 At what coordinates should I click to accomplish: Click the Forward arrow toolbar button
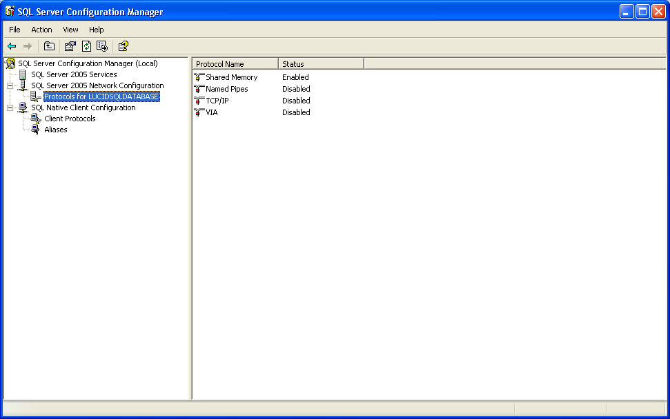(x=28, y=46)
